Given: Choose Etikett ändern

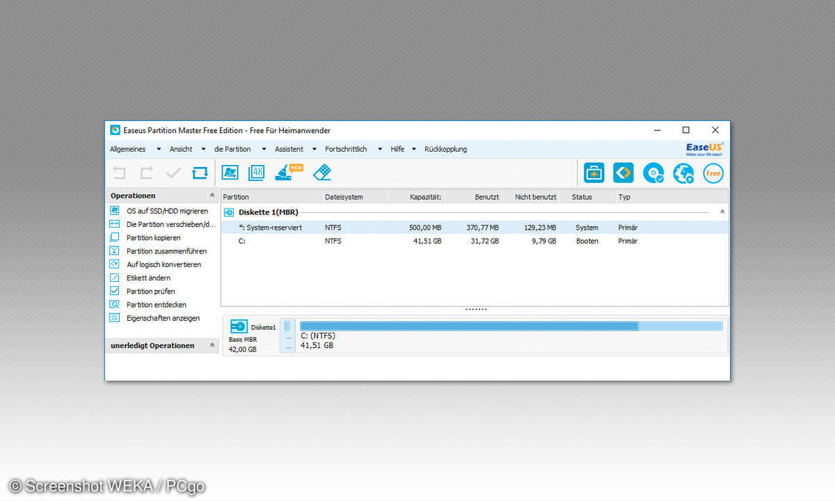Looking at the screenshot, I should click(148, 278).
